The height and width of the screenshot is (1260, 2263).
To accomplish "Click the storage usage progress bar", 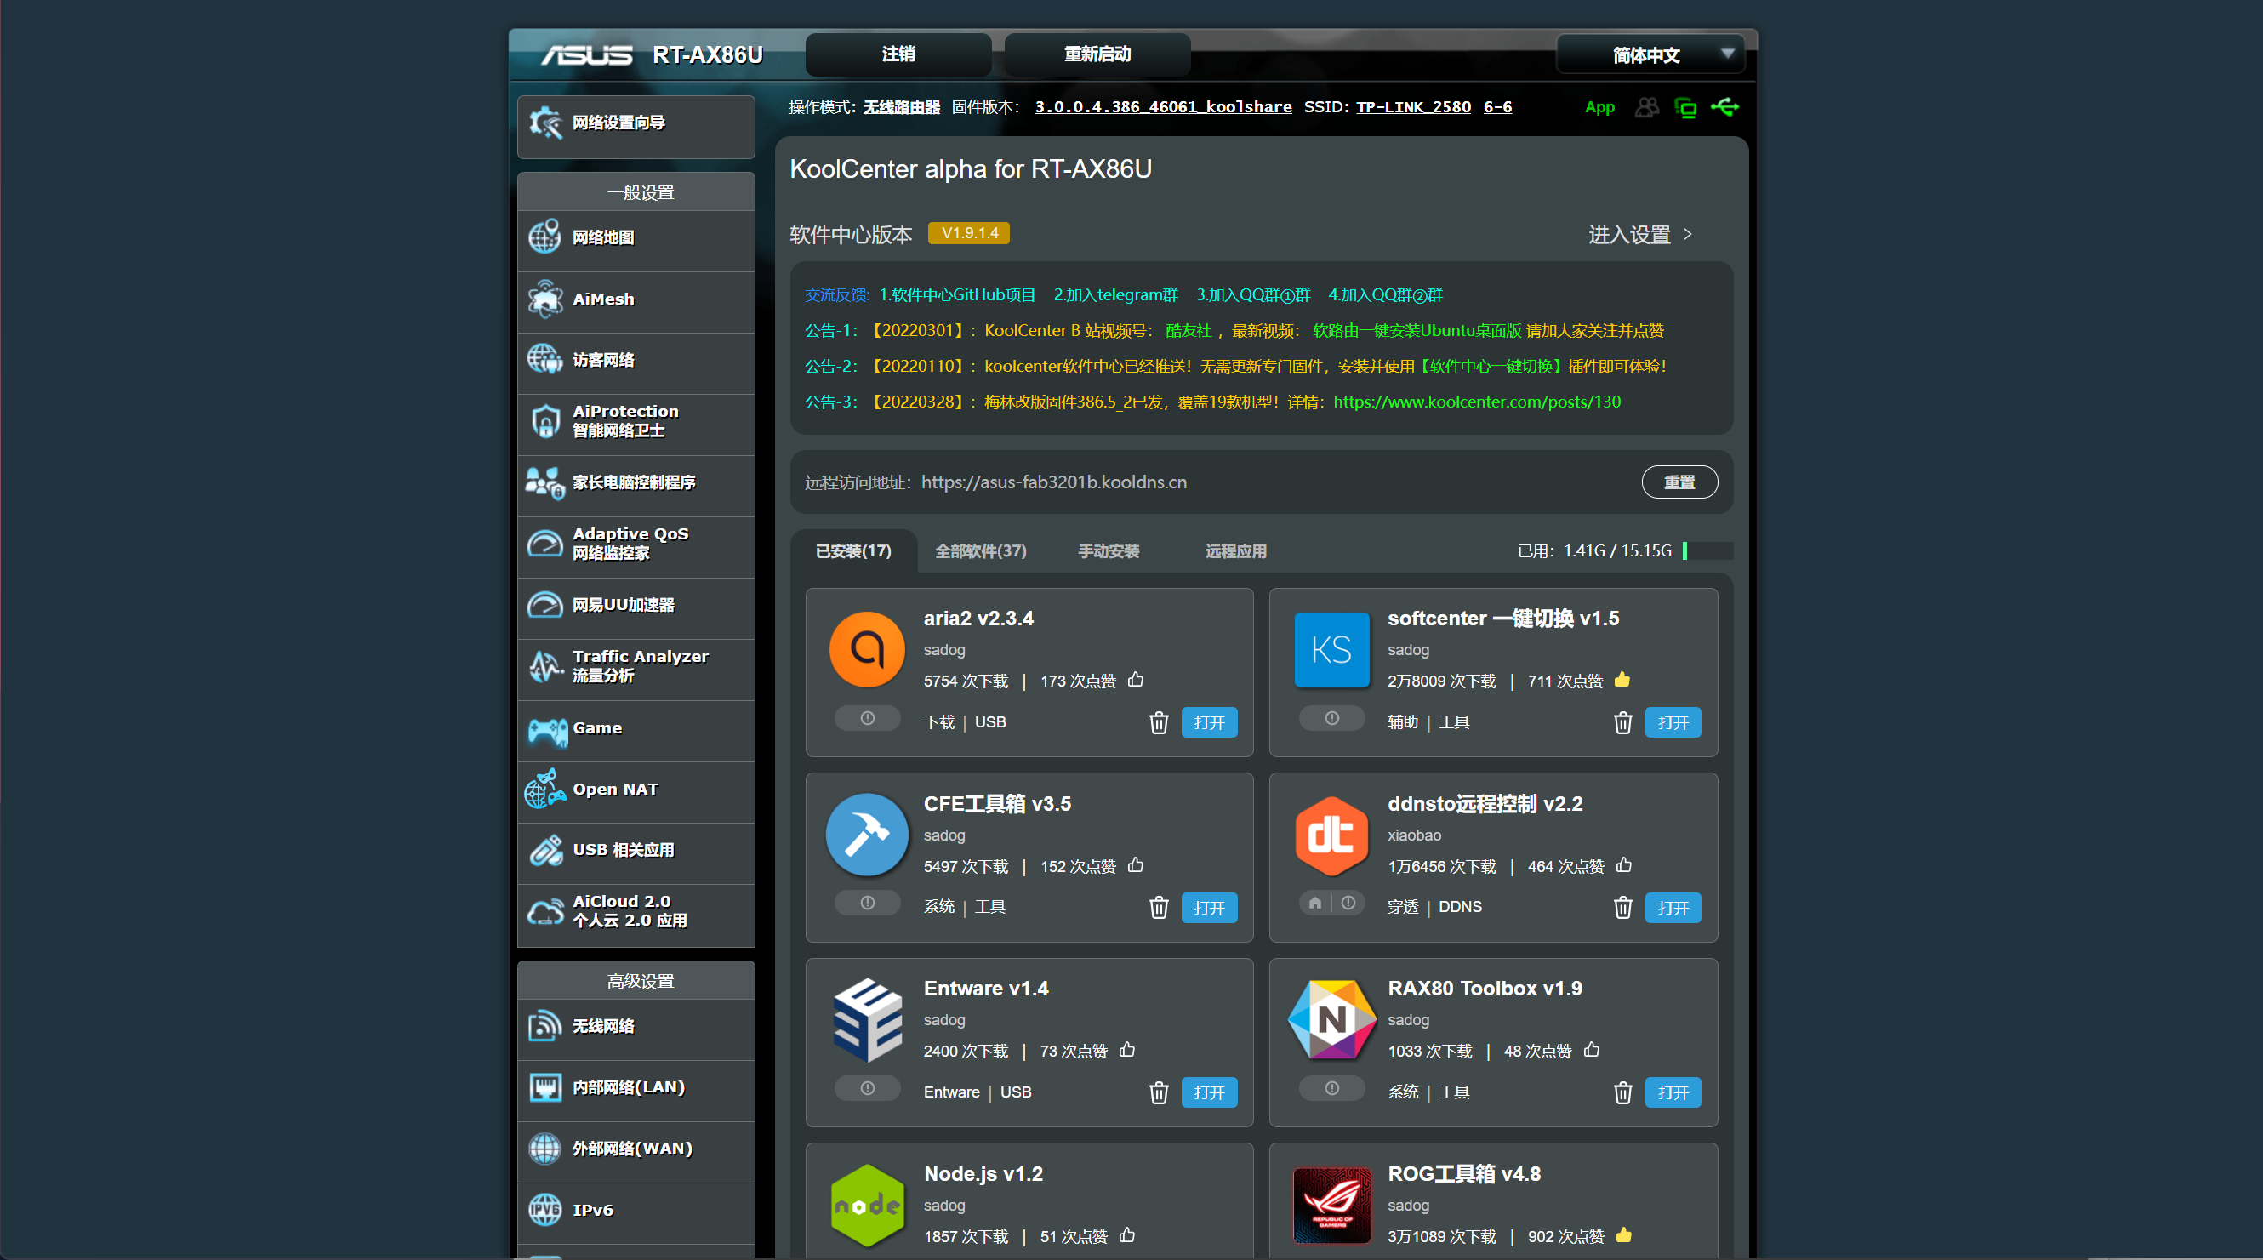I will click(x=1707, y=551).
